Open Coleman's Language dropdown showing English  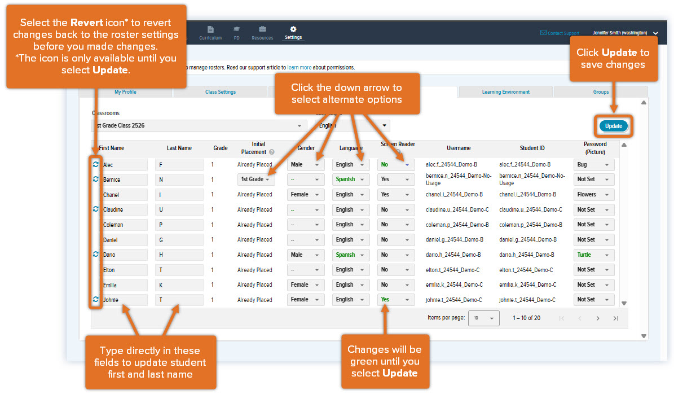pos(351,225)
